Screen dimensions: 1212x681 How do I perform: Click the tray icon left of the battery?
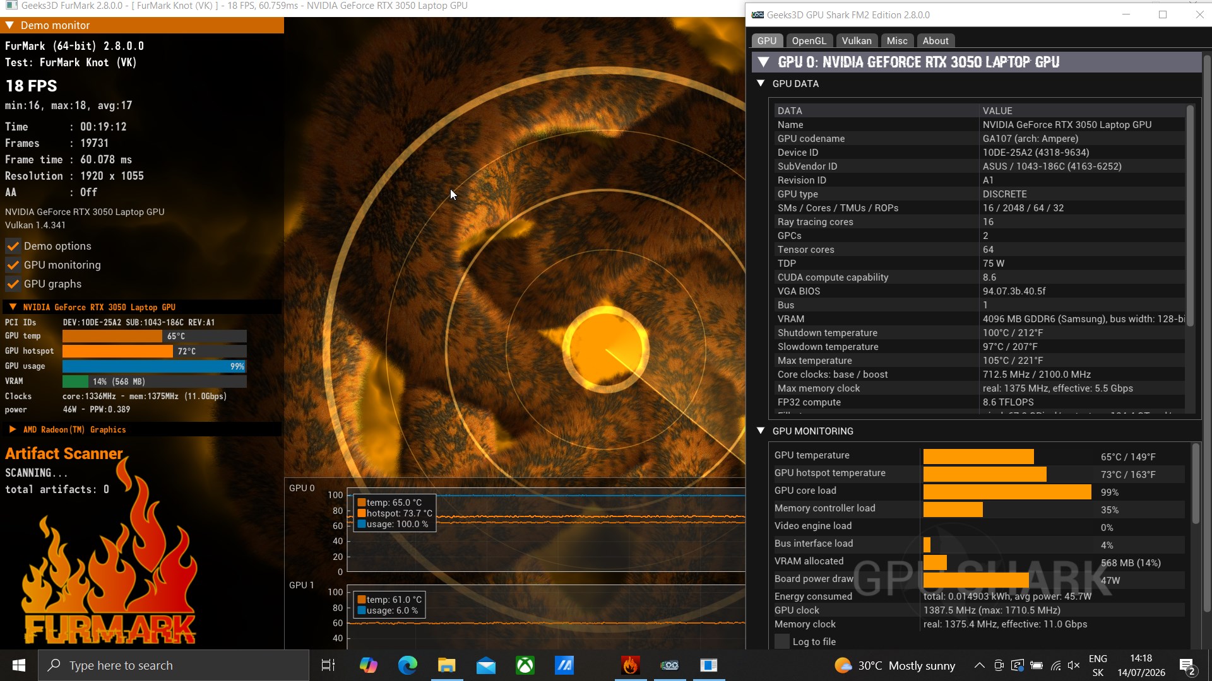pyautogui.click(x=1018, y=665)
